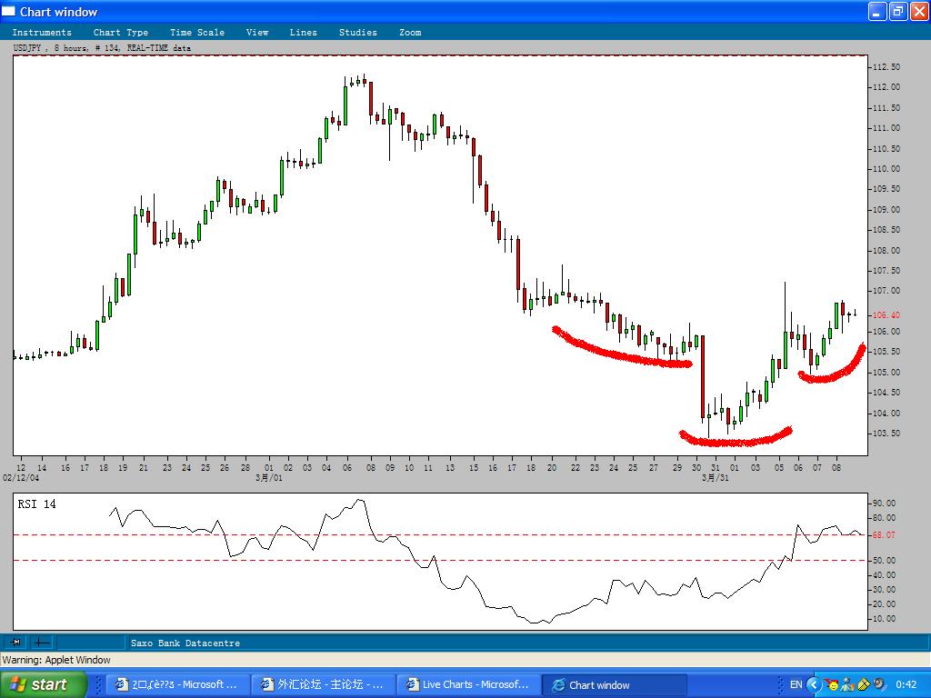
Task: Open the Time Scale menu
Action: [x=197, y=33]
